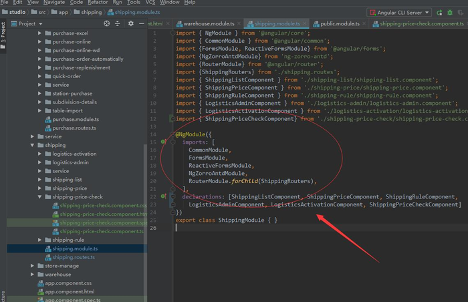Close the warehouse.module.ts tab
Viewport: 468px width, 302px height.
coord(239,23)
